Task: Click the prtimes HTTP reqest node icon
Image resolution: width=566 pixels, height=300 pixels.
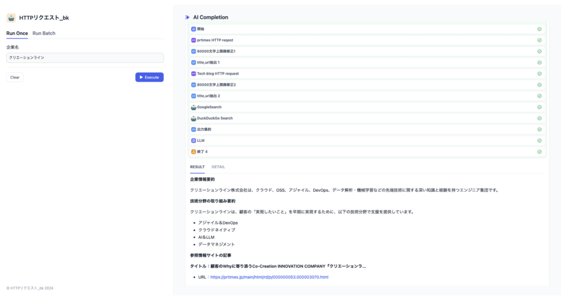Action: (x=193, y=40)
